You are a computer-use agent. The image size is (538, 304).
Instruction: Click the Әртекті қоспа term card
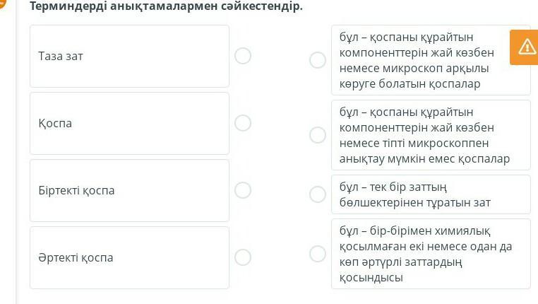pyautogui.click(x=129, y=257)
